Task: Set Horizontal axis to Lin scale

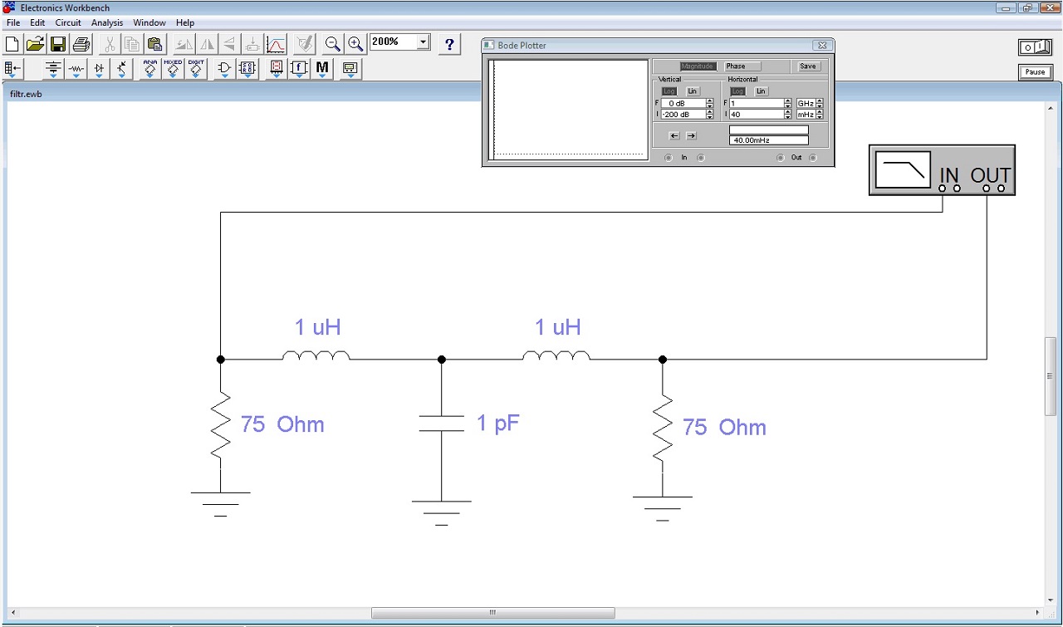Action: (x=761, y=91)
